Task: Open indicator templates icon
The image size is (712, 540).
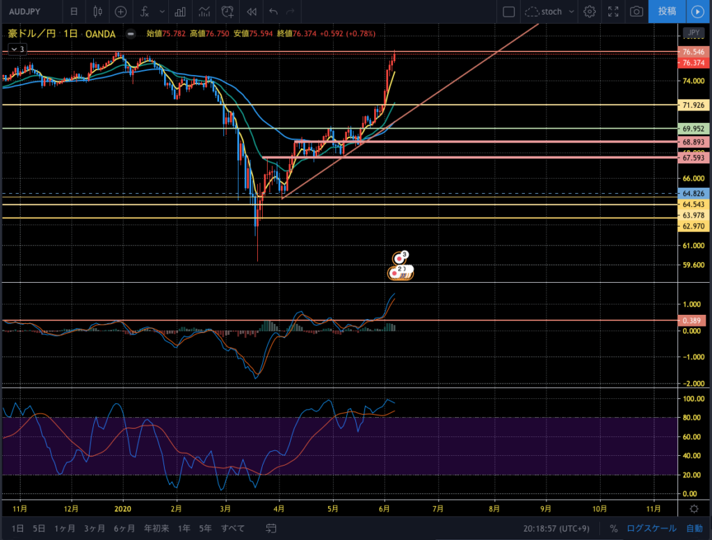Action: point(204,11)
